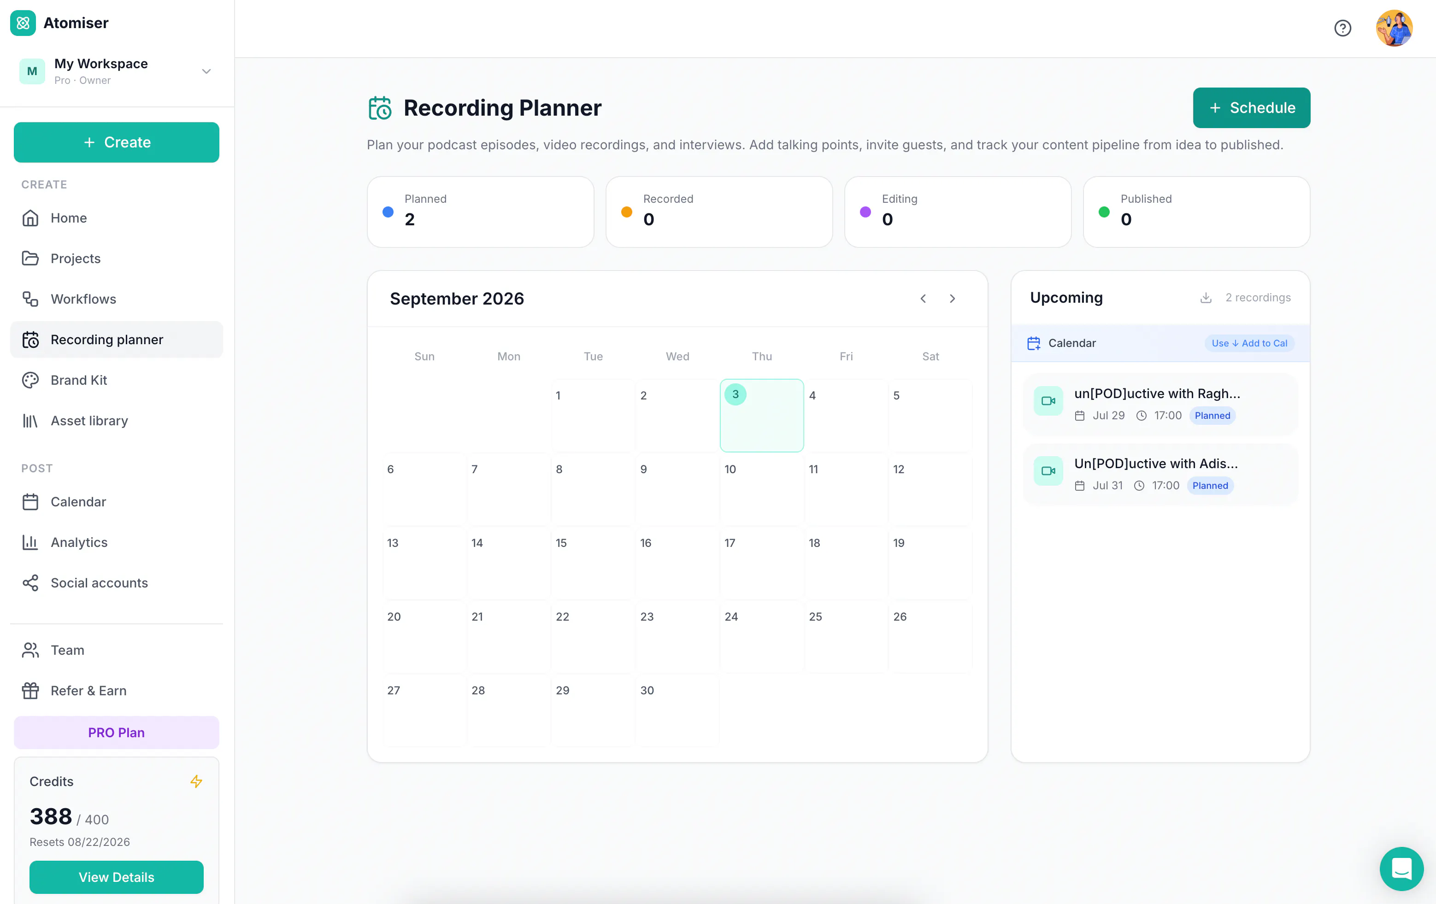Open the Brand Kit page
The image size is (1436, 904).
click(116, 380)
